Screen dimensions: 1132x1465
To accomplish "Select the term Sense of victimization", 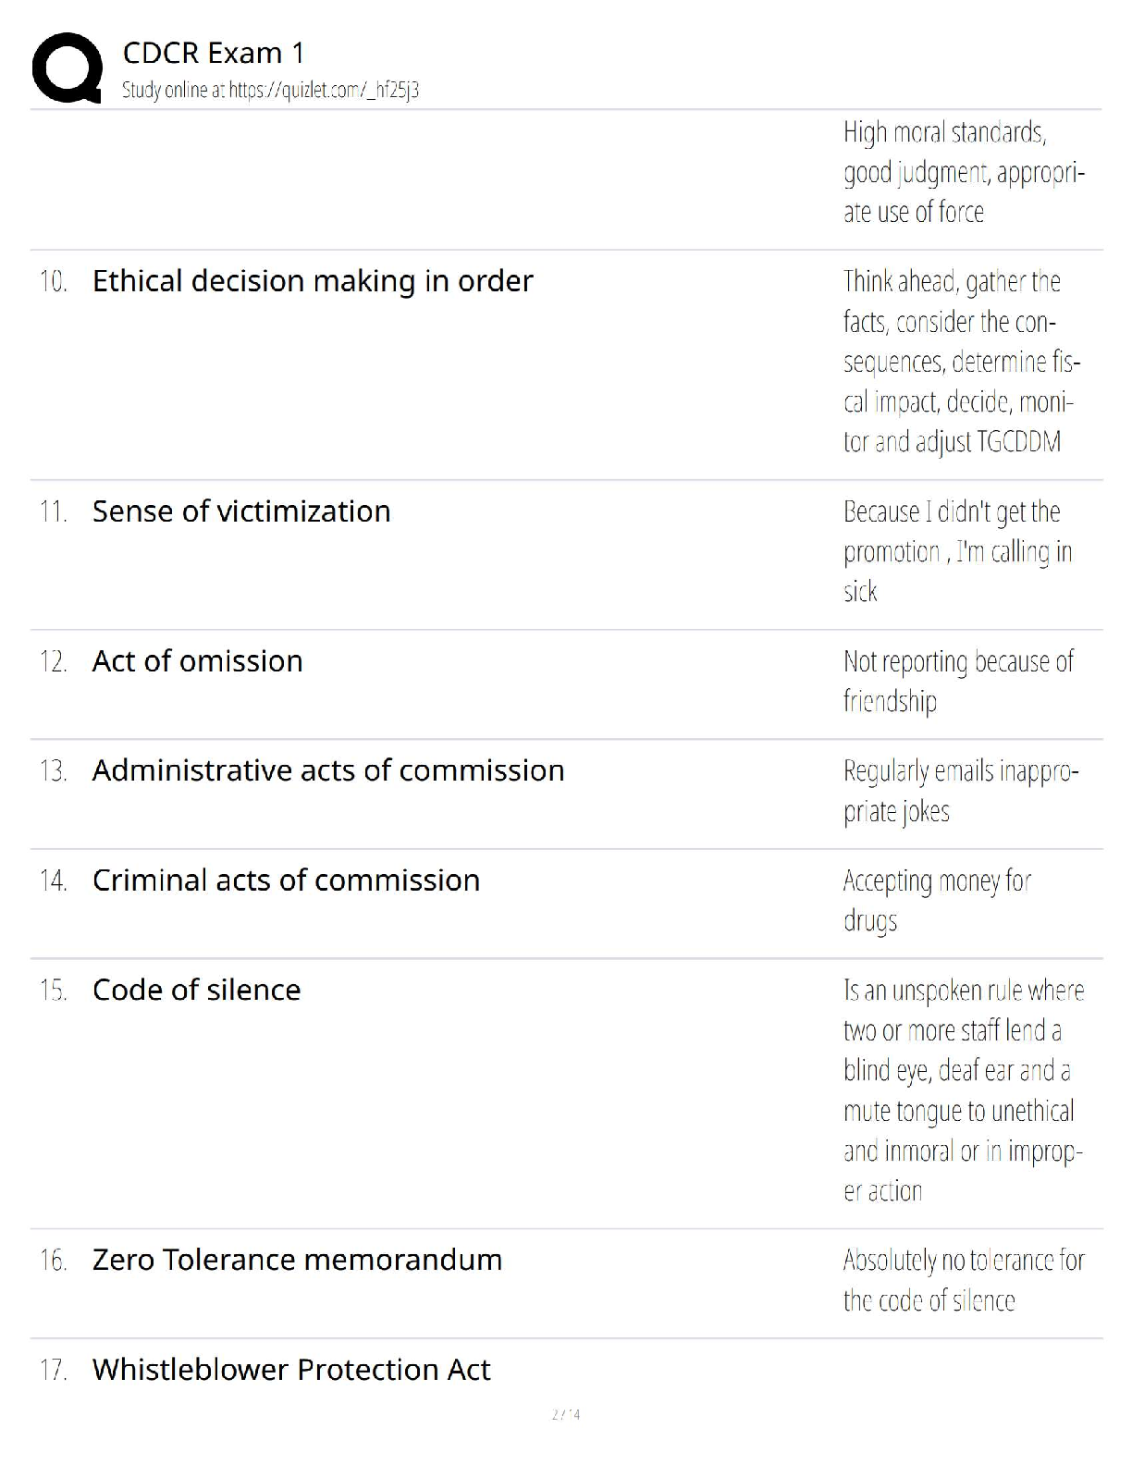I will (241, 511).
